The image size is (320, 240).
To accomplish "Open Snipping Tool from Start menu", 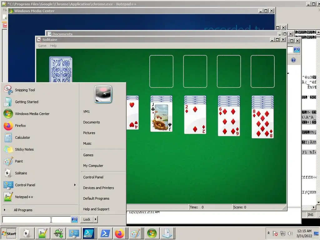I will [x=25, y=90].
